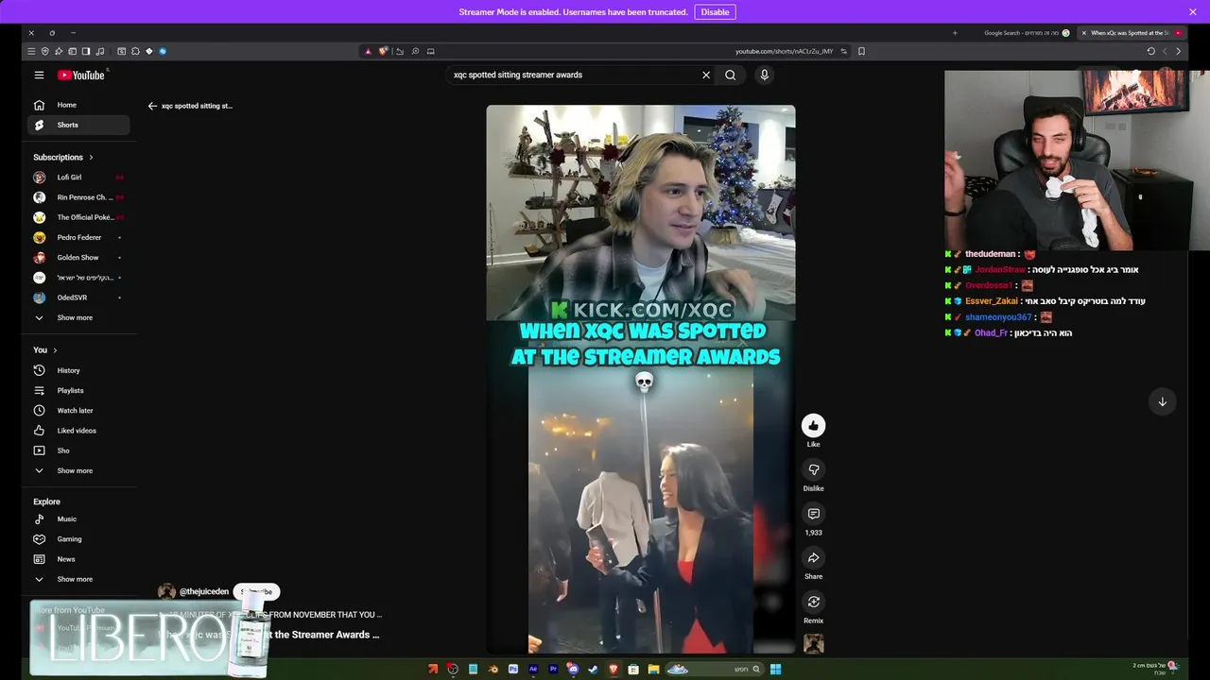This screenshot has width=1210, height=680.
Task: Expand 'Show more' under Liked videos
Action: coord(77,470)
